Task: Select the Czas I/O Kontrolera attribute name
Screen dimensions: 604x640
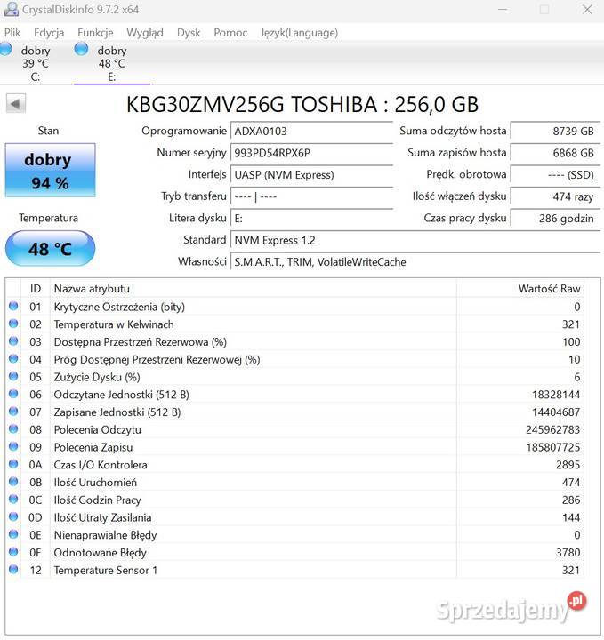Action: pos(101,465)
